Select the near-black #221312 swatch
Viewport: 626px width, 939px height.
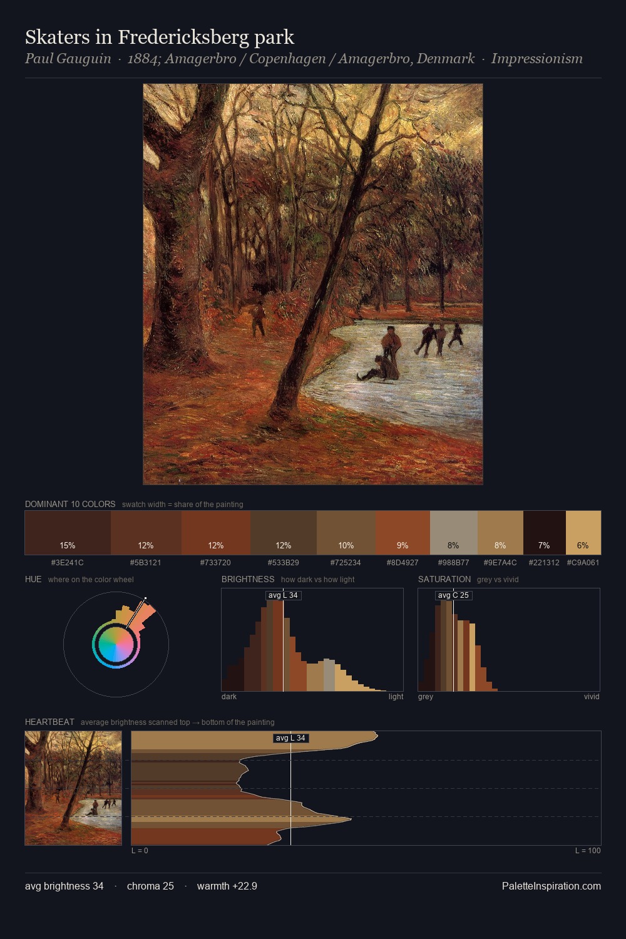coord(545,533)
